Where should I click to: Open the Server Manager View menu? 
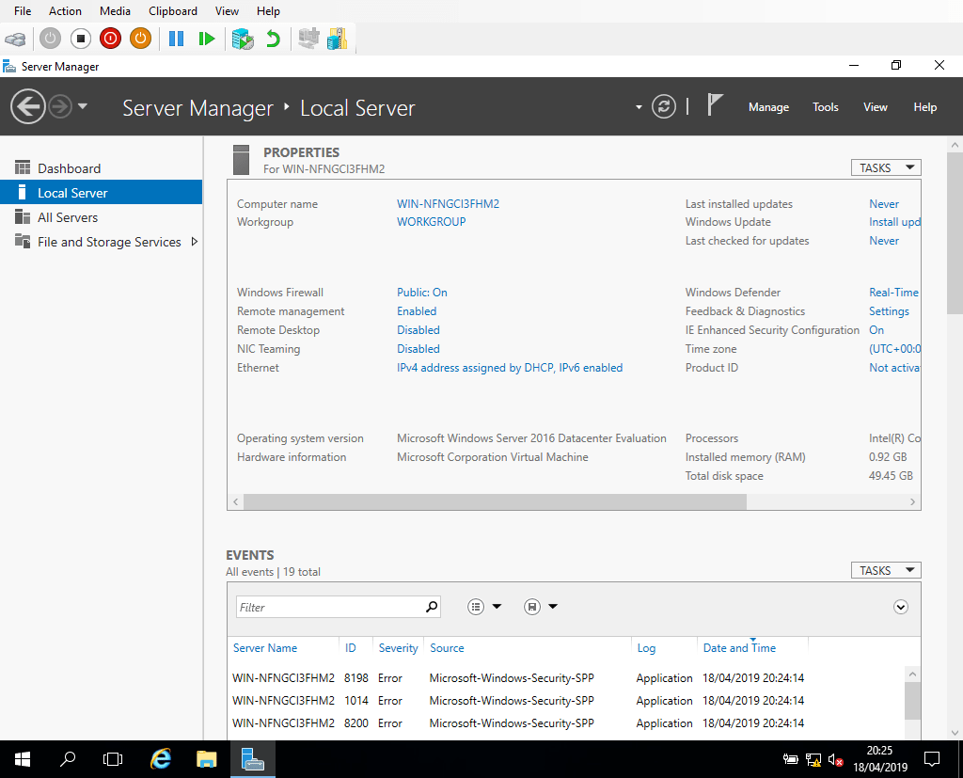(x=876, y=107)
